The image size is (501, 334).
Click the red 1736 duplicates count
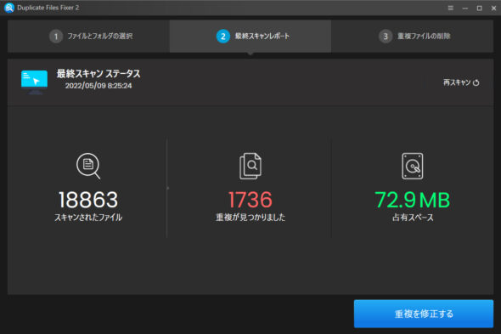[250, 200]
